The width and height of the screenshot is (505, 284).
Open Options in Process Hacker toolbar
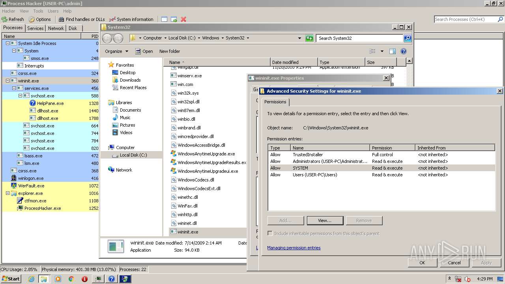click(39, 19)
